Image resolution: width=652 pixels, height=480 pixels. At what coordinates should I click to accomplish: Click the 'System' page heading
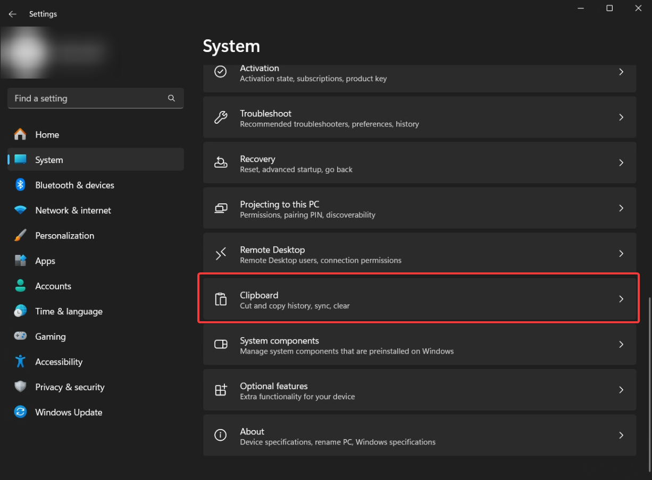(x=231, y=46)
